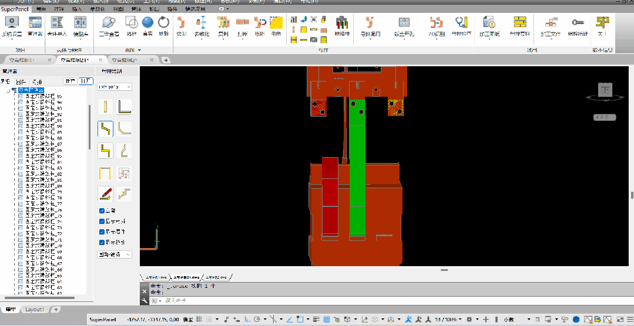
Task: Click the circular arrow refresh icon
Action: 163,22
